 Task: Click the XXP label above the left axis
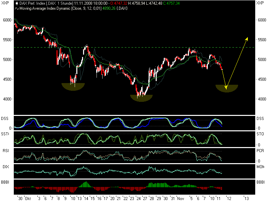tap(5, 3)
